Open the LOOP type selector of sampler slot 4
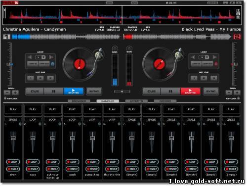The width and height of the screenshot is (247, 186). 72,119
